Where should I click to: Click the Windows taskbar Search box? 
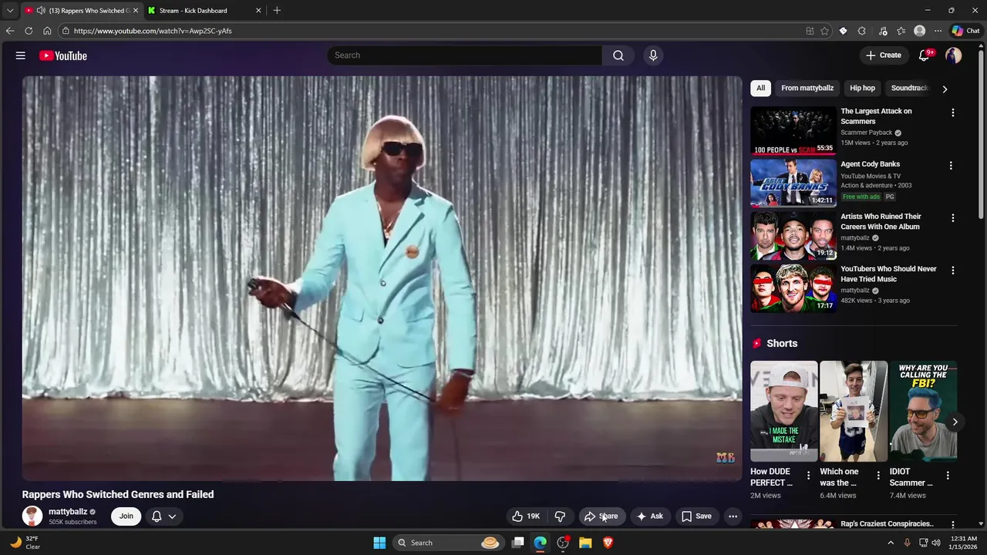pos(449,543)
